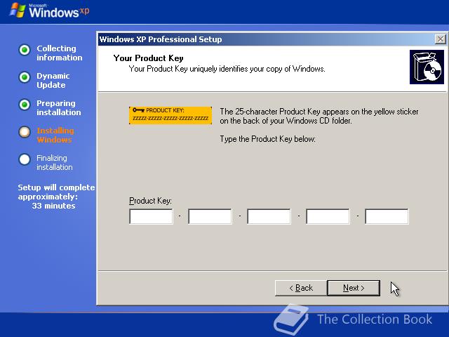Click the yellow product key sticker image
Viewport: 449px width, 337px height.
(x=170, y=115)
